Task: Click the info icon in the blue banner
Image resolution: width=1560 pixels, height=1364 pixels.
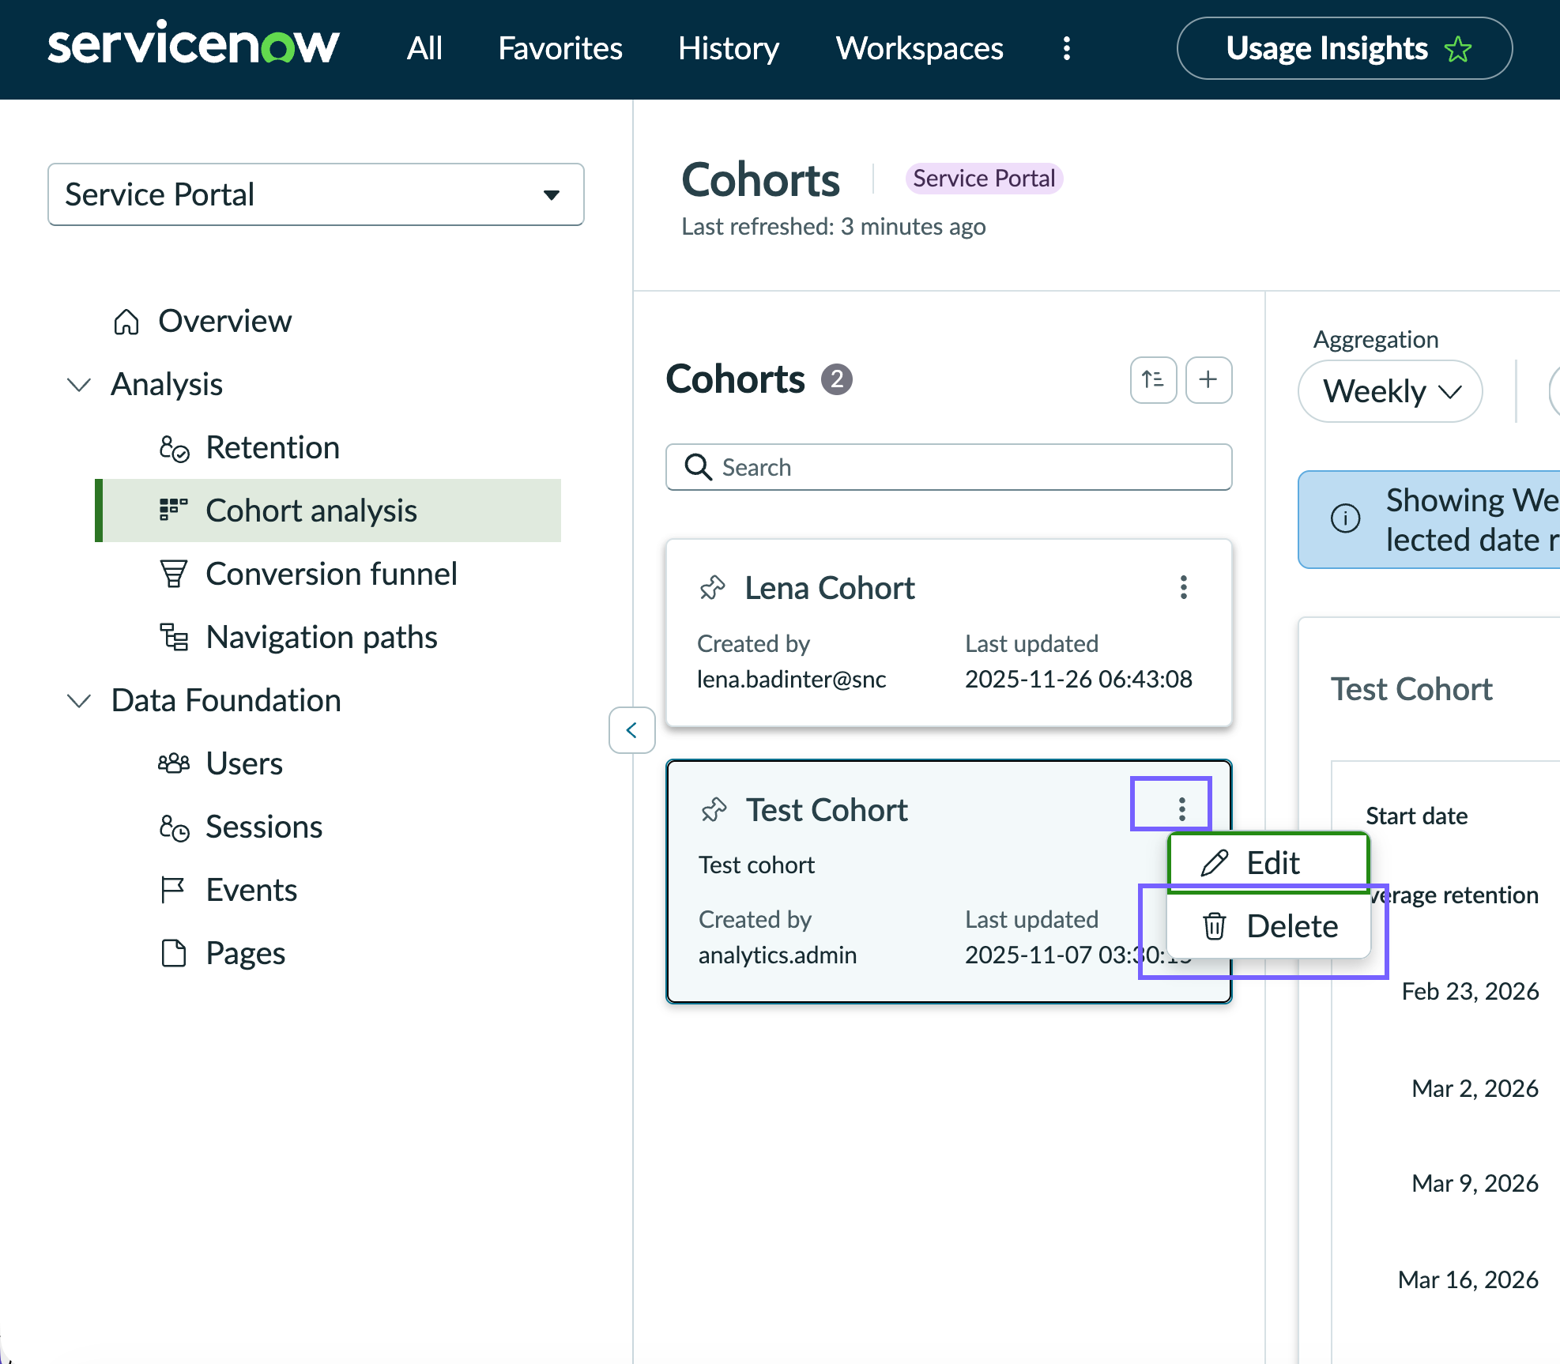Action: (1345, 518)
